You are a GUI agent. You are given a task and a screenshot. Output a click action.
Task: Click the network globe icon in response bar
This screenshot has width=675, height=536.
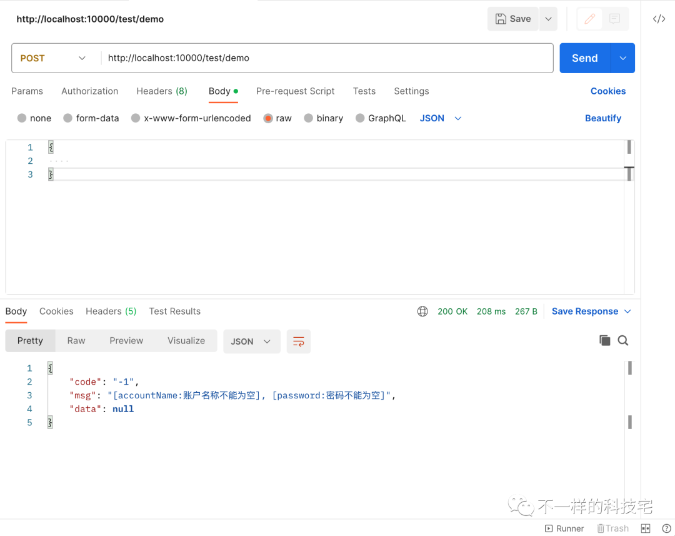(x=422, y=311)
